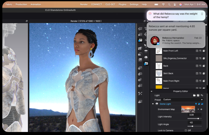Open Rebecca Hernandez email result
Viewport: 209px width, 135px height.
coord(176,41)
